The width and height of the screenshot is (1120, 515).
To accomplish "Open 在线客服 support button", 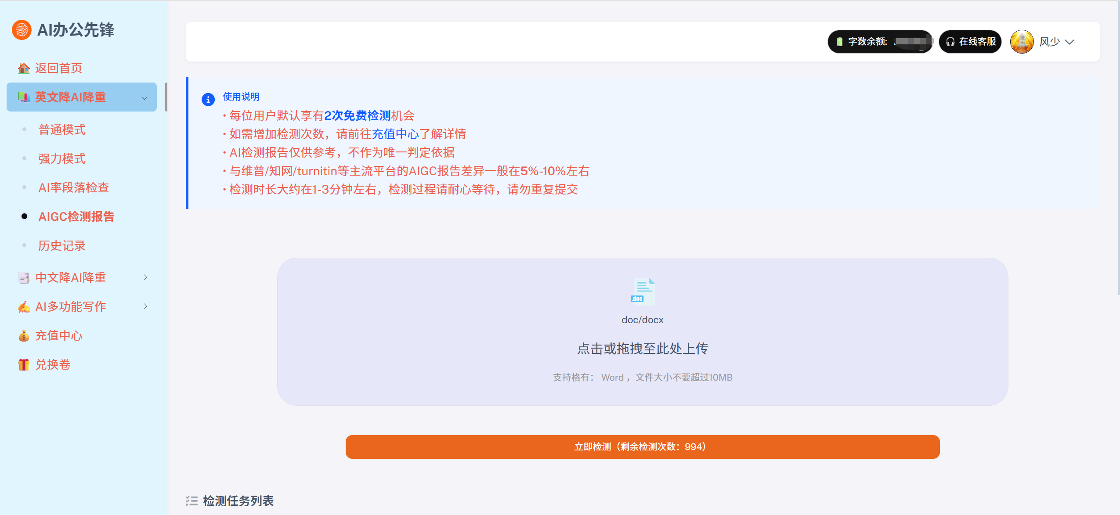I will pos(970,42).
